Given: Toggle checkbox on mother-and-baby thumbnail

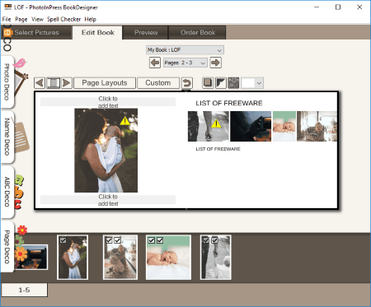Looking at the screenshot, I should (x=63, y=240).
